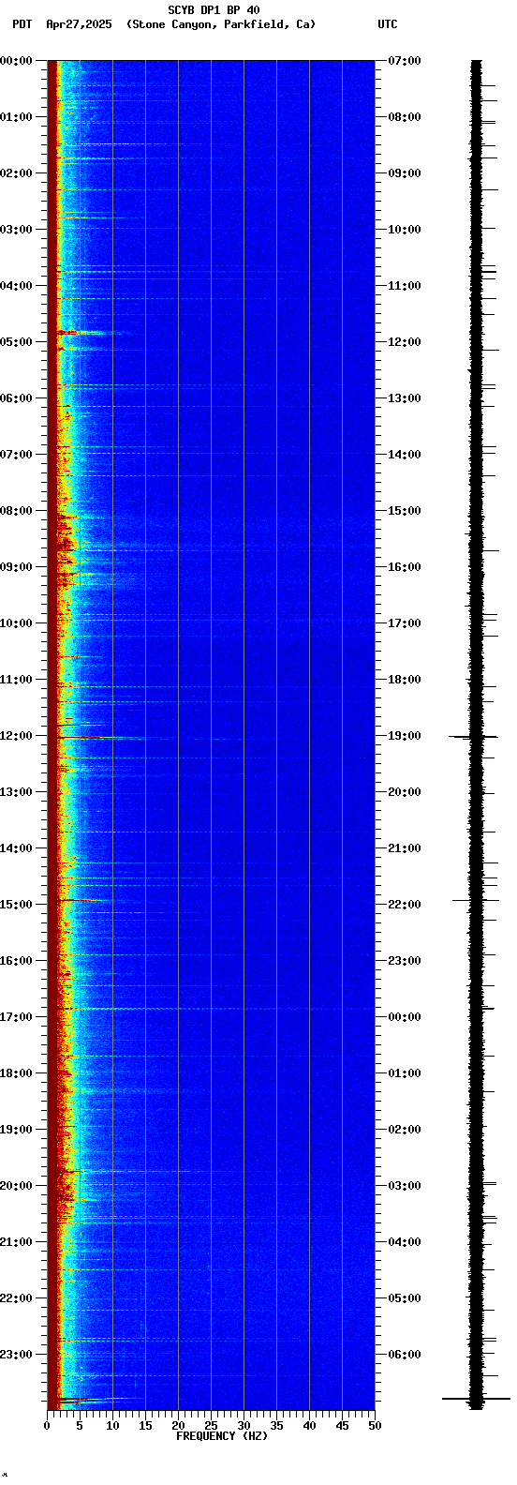Click the '00:00' UTC label on right axis

[x=405, y=1017]
